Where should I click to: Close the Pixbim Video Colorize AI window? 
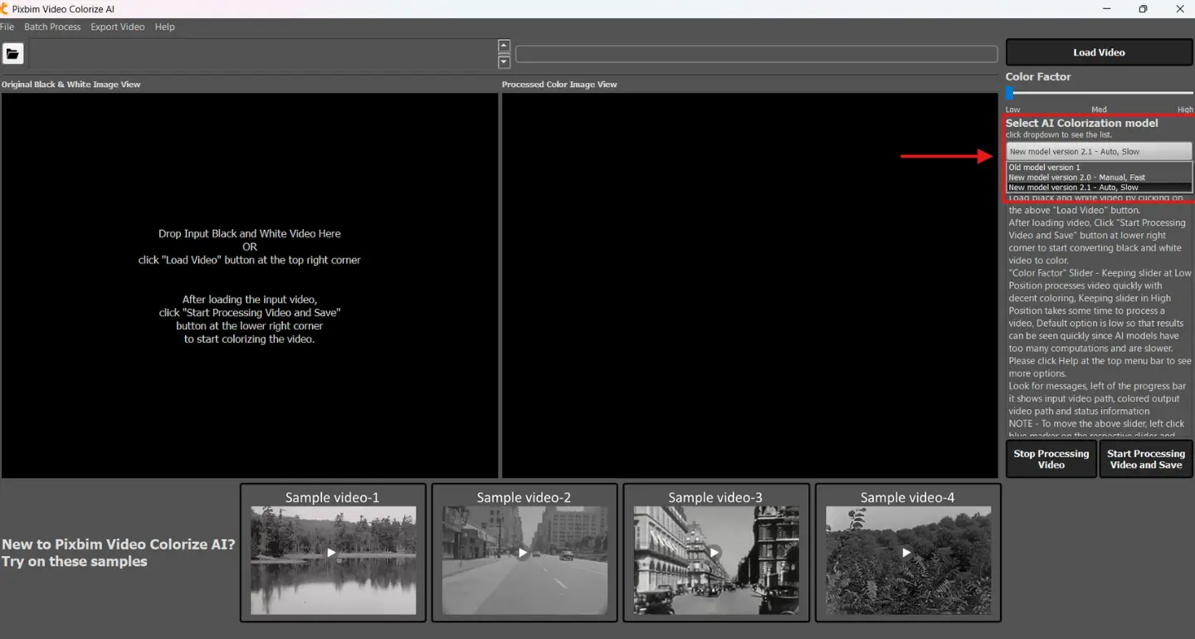1180,9
